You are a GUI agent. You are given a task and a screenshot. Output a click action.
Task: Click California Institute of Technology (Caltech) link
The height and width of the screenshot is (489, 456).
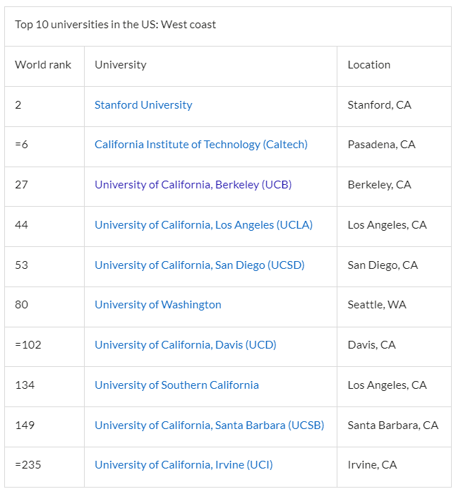click(x=201, y=145)
